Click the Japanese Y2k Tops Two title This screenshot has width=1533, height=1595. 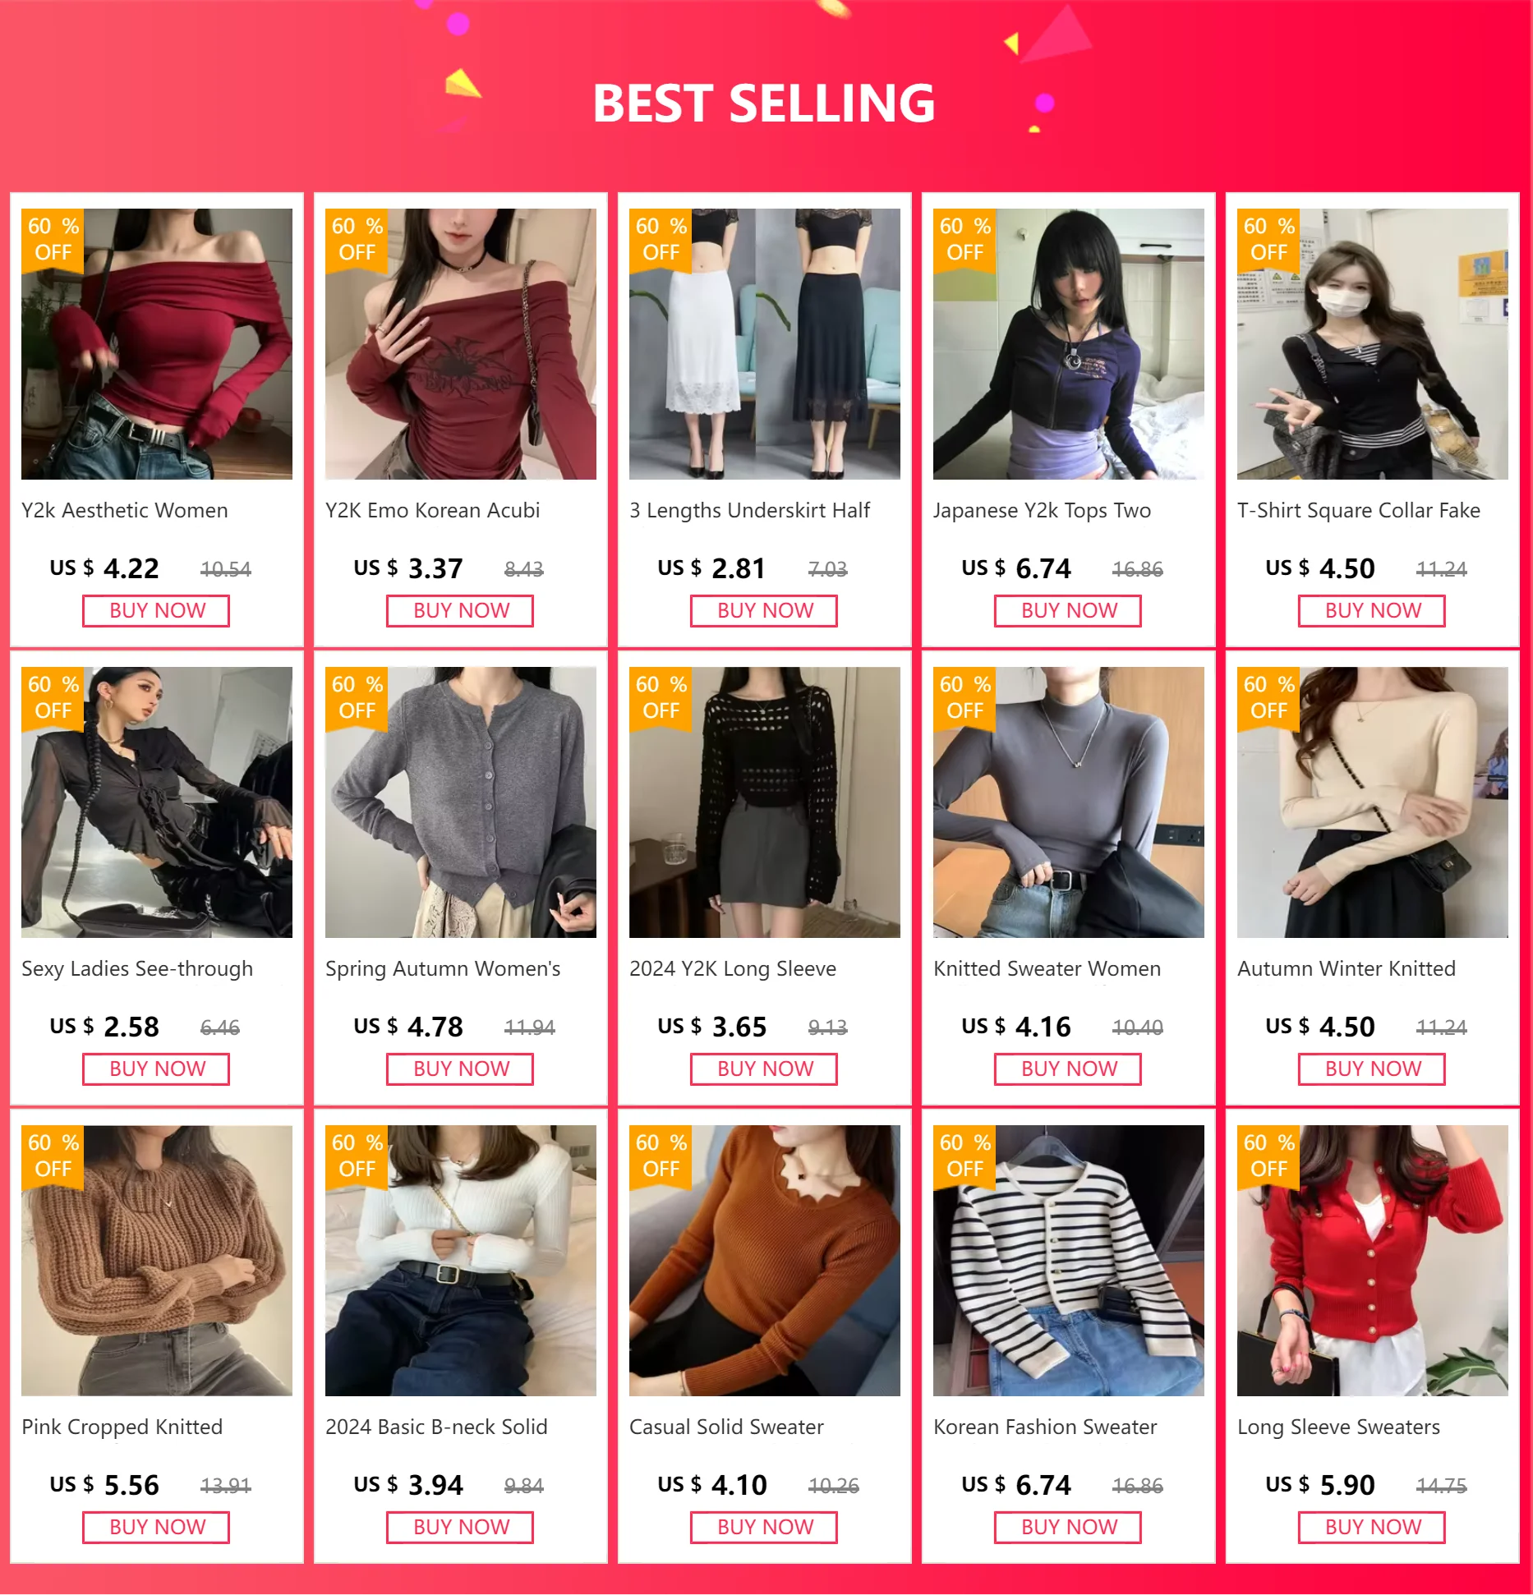coord(1042,510)
